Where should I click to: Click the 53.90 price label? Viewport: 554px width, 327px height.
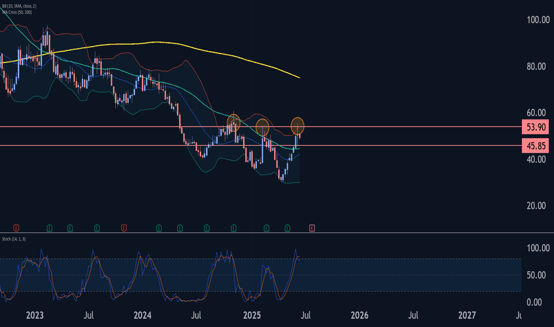tap(535, 127)
